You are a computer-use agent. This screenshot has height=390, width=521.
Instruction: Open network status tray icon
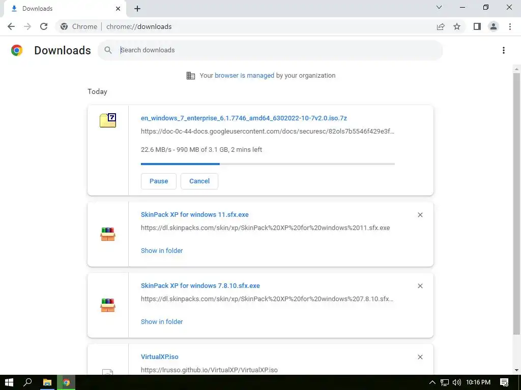click(x=445, y=382)
